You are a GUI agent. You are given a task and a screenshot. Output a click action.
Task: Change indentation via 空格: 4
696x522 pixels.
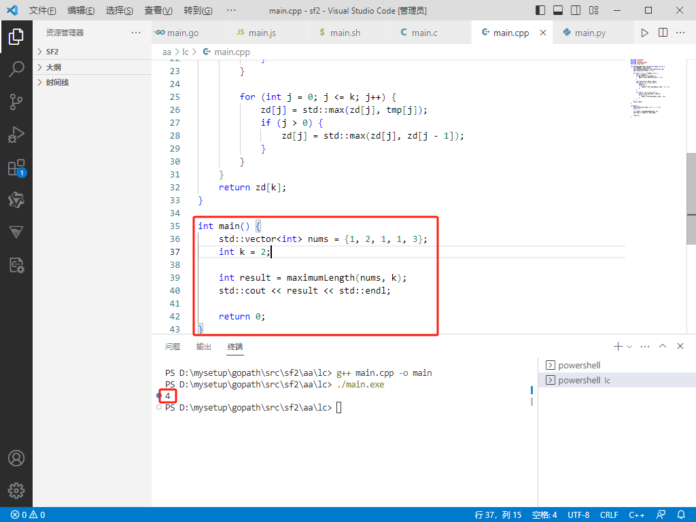(x=544, y=515)
